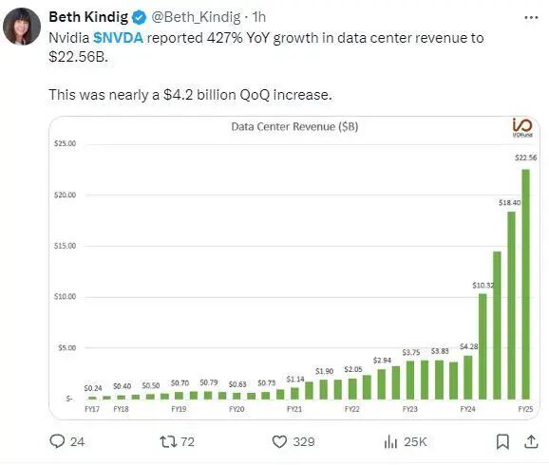The width and height of the screenshot is (549, 465).
Task: Like the tweet with the heart icon
Action: 279,441
